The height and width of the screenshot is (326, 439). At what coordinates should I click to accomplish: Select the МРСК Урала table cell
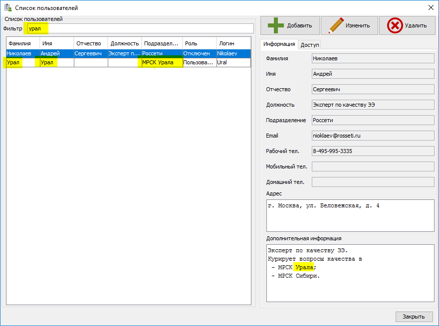pos(162,62)
